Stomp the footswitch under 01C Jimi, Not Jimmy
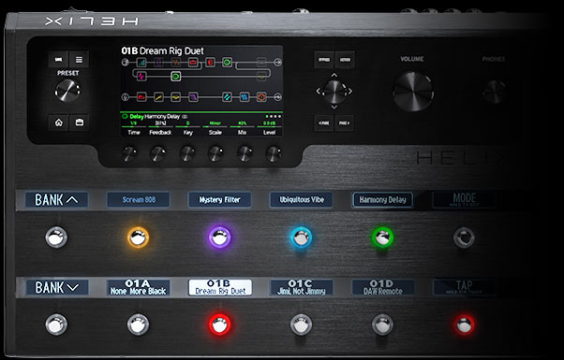 (301, 324)
